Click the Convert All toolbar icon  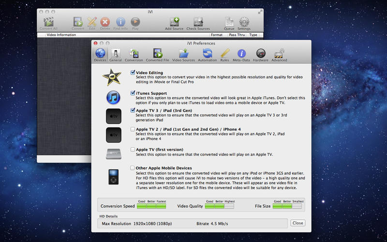(49, 22)
